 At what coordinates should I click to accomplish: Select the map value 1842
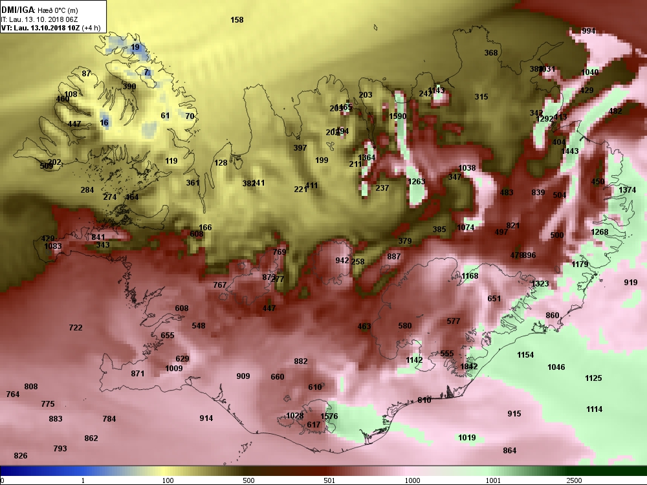(x=469, y=367)
